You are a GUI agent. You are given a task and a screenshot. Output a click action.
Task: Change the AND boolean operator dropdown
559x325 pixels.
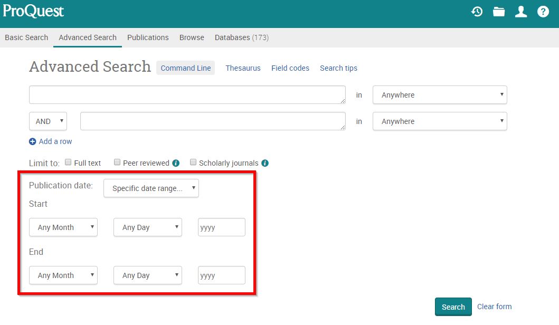pyautogui.click(x=48, y=121)
